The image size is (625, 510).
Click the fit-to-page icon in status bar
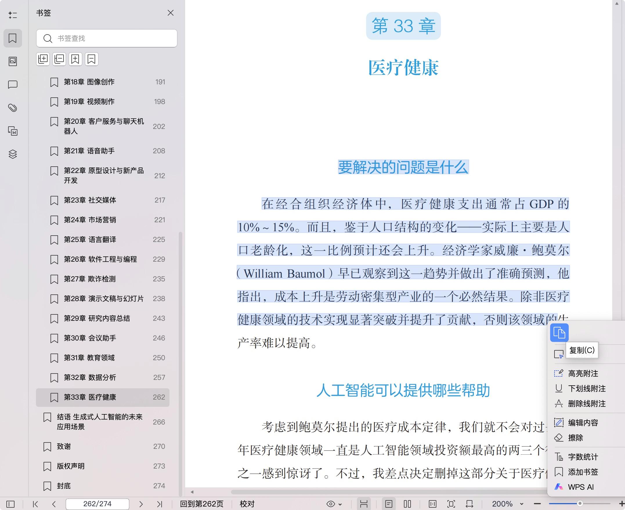tap(451, 504)
